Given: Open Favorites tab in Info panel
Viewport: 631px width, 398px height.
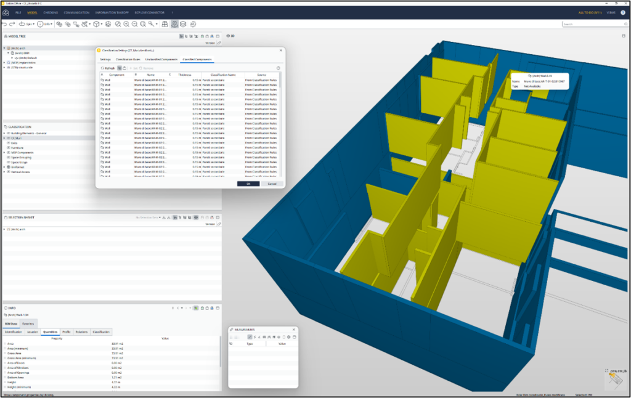Looking at the screenshot, I should point(28,323).
